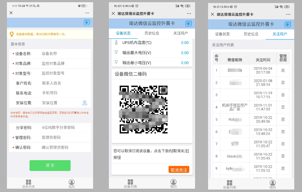
Task: Tap the thermometer icon beside UPS机内温度
Action: [x=116, y=43]
